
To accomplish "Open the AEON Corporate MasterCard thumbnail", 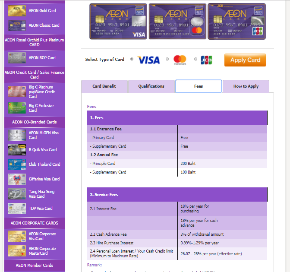I will coord(17,251).
